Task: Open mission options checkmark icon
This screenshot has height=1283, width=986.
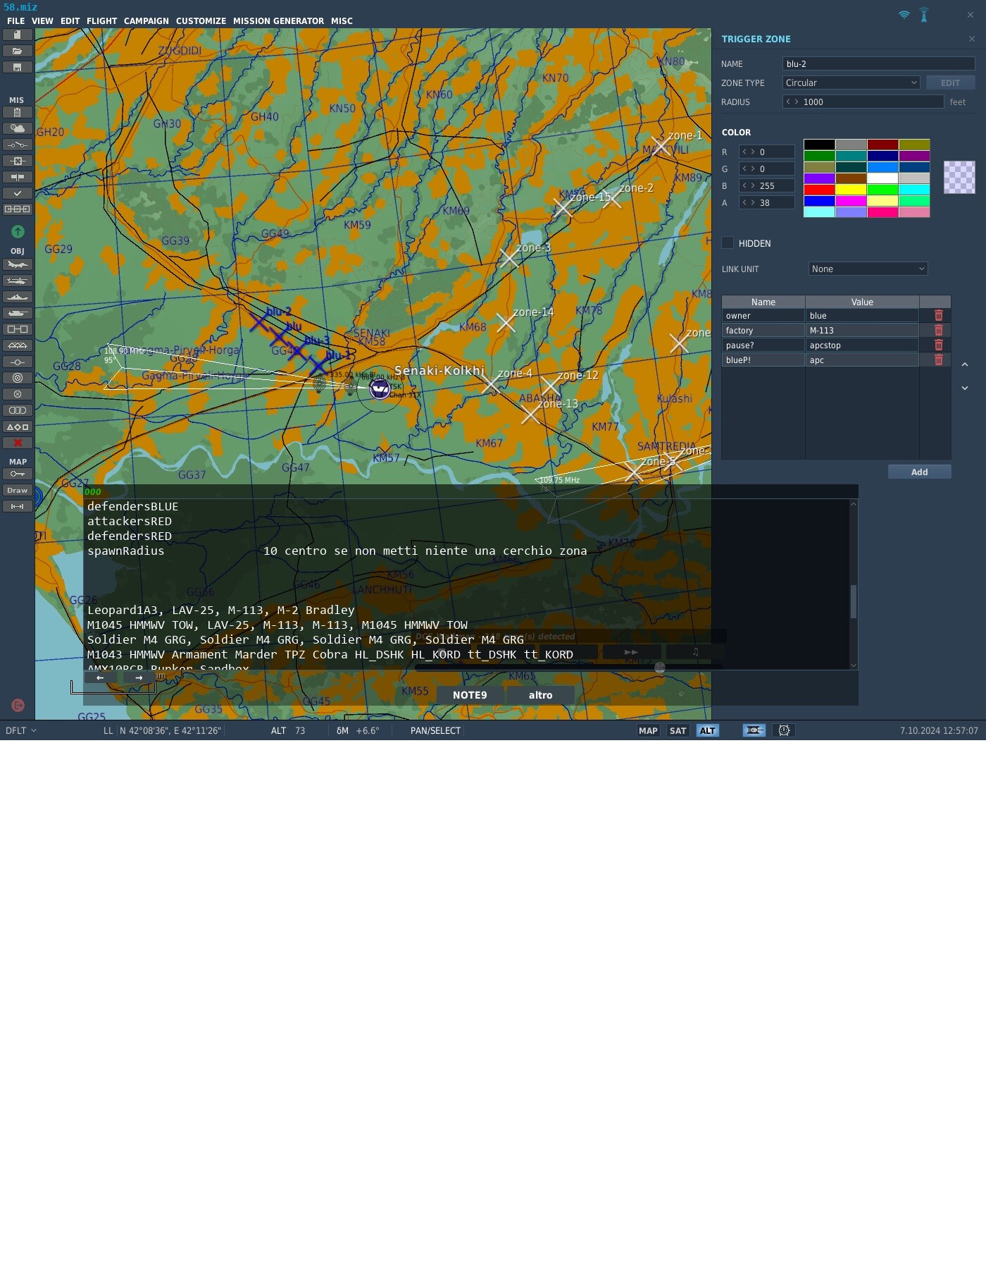Action: 18,193
